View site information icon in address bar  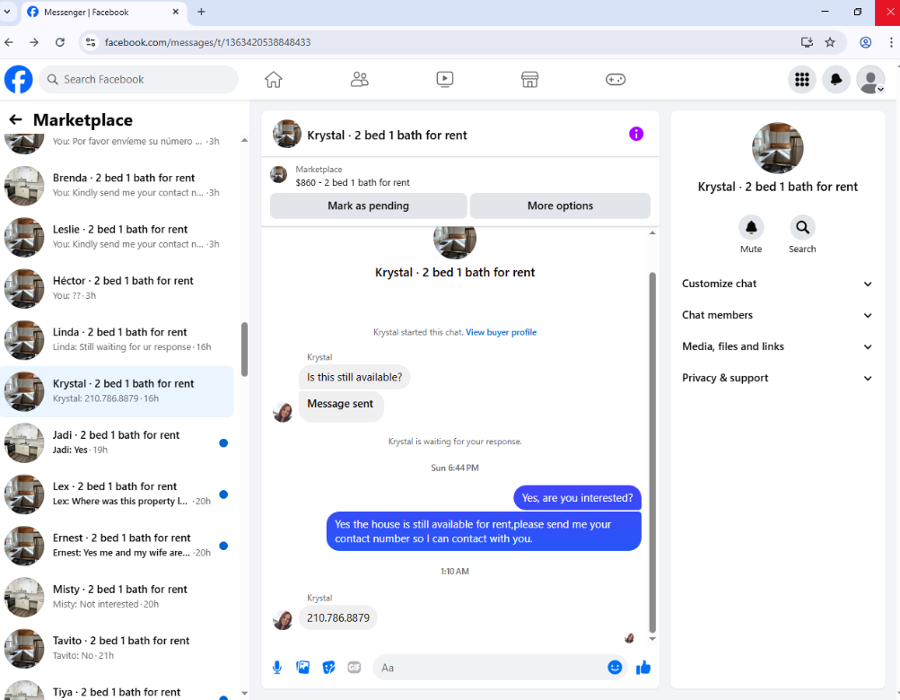91,42
